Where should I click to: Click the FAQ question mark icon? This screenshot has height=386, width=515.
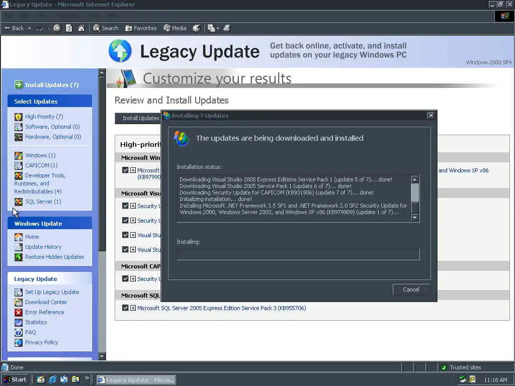pyautogui.click(x=19, y=333)
